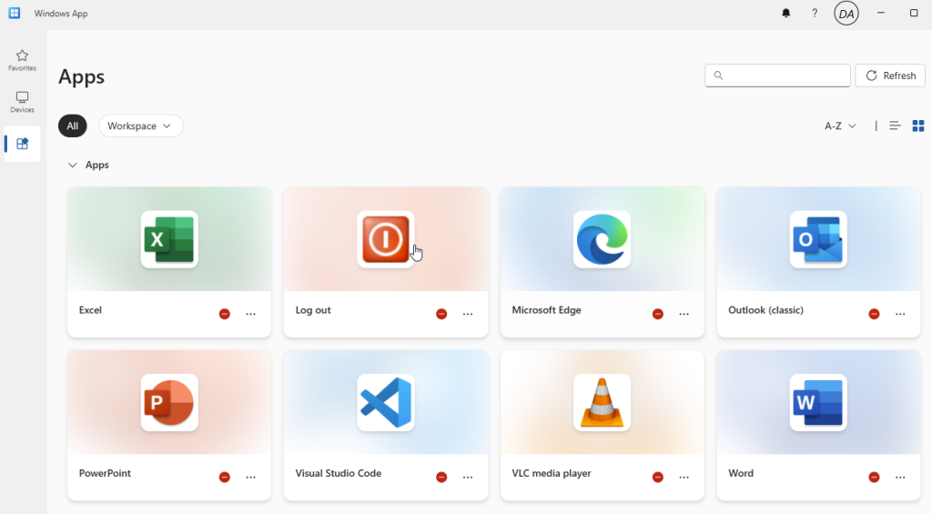Switch to list view layout
Screen dimensions: 932x514
(895, 126)
